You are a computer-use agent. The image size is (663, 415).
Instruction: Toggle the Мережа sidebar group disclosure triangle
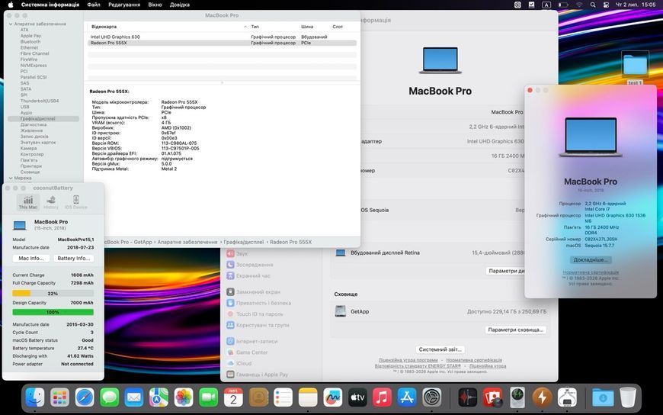[11, 179]
